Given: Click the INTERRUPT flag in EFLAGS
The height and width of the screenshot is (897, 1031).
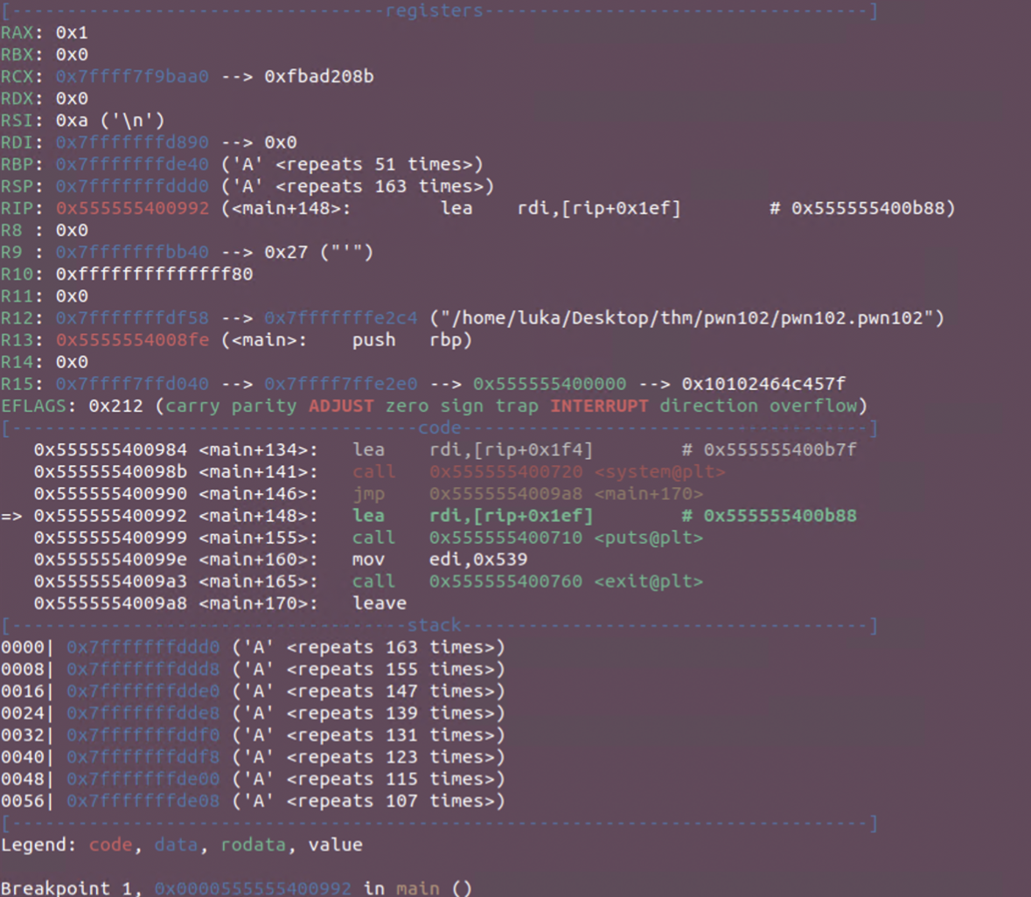Looking at the screenshot, I should pyautogui.click(x=599, y=406).
